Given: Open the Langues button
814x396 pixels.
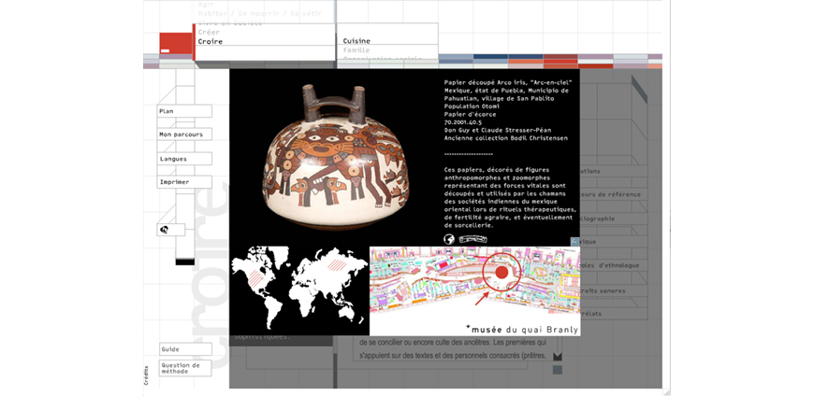Looking at the screenshot, I should tap(184, 159).
